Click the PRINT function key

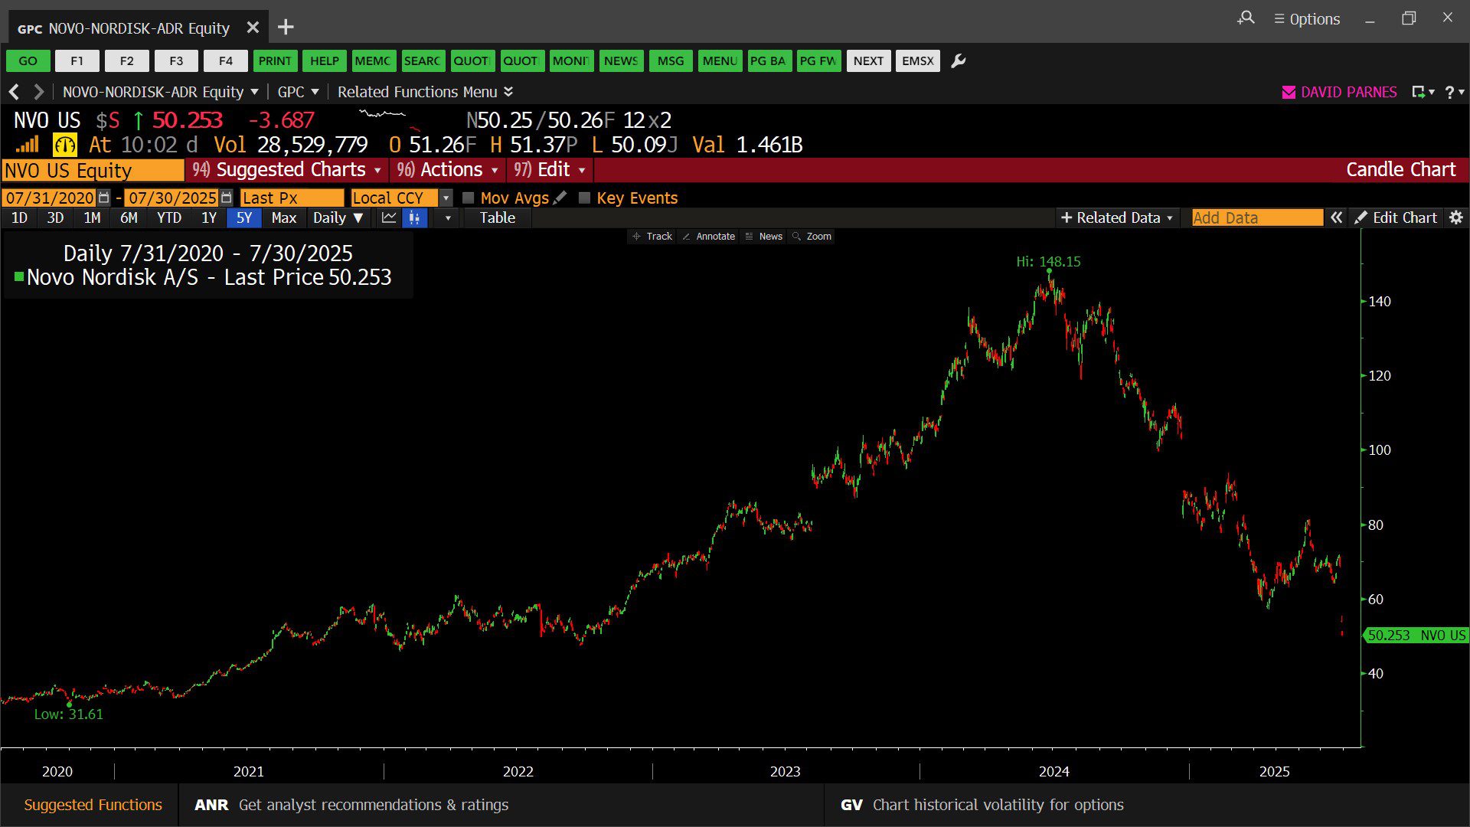[x=275, y=61]
